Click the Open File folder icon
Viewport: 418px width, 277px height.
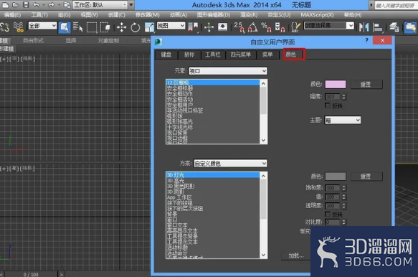click(16, 5)
